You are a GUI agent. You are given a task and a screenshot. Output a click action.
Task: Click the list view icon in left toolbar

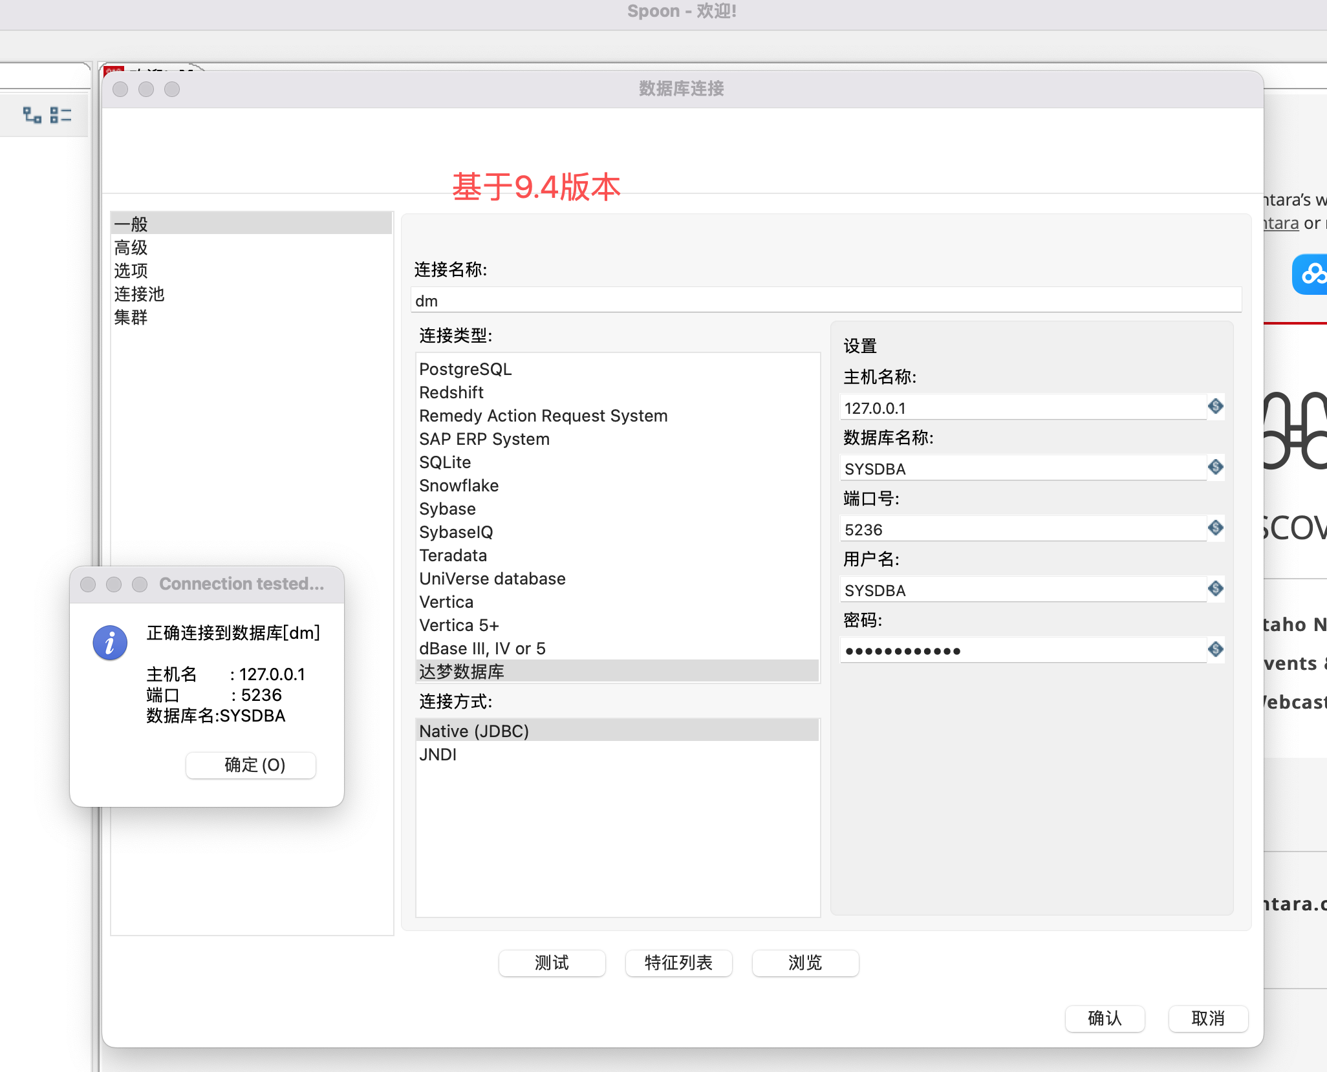click(x=61, y=115)
